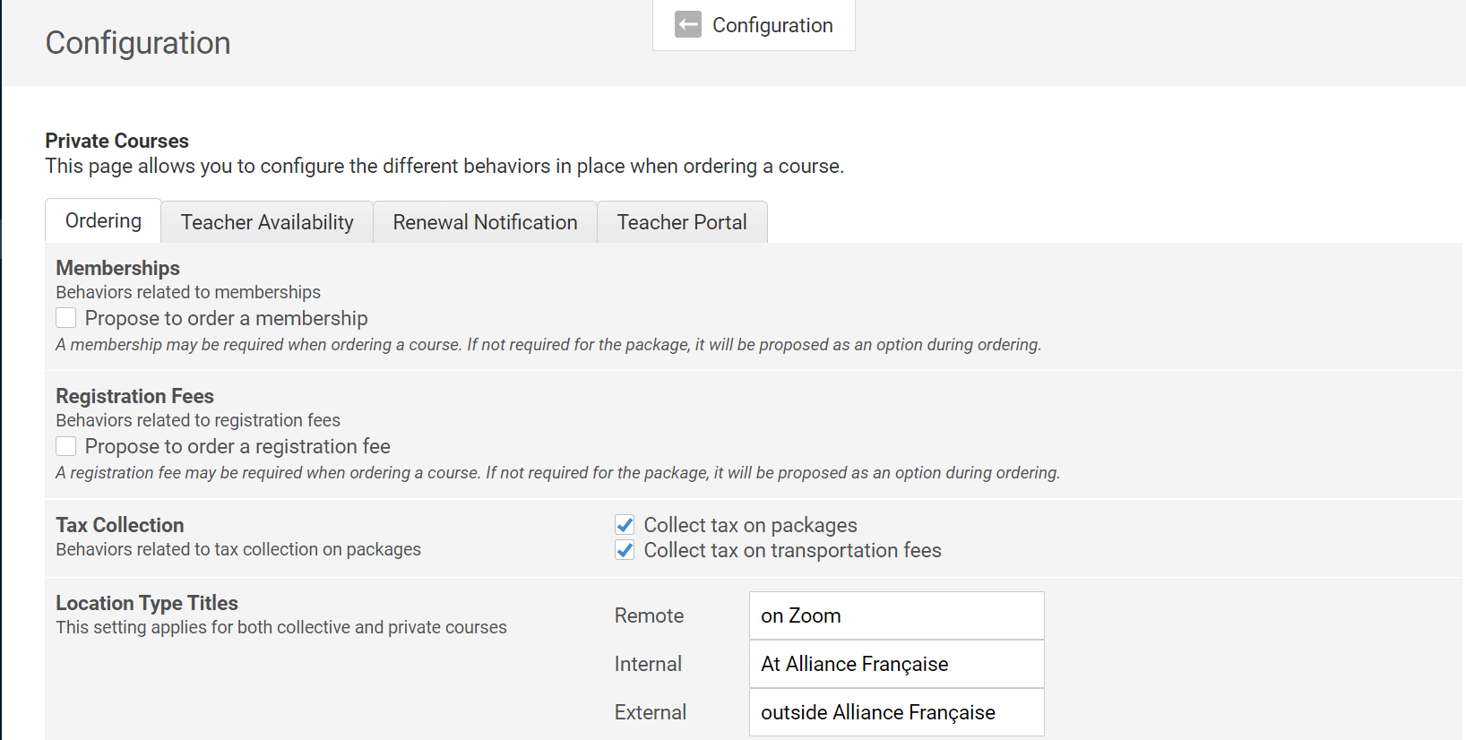Screen dimensions: 1466x740
Task: Click the 'Collect tax on packages' label text
Action: [750, 526]
